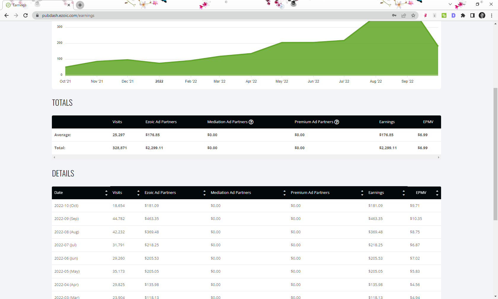Sort details by Premium Ad Partners
This screenshot has height=299, width=498.
[362, 193]
